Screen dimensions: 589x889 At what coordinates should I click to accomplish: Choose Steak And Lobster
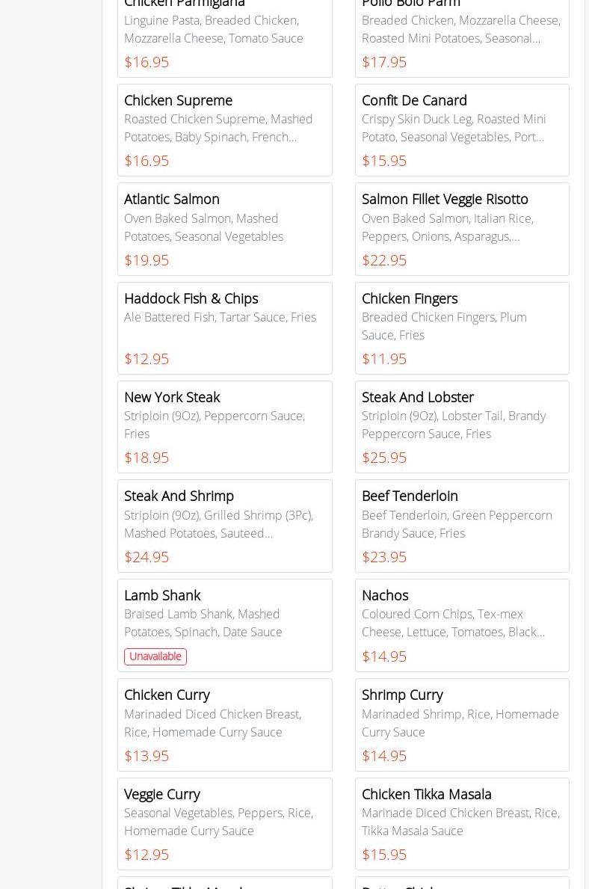461,426
